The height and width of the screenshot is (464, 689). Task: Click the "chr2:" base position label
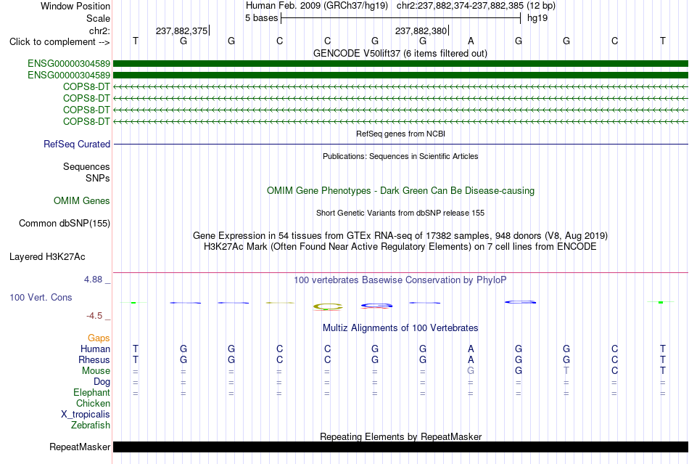coord(99,30)
